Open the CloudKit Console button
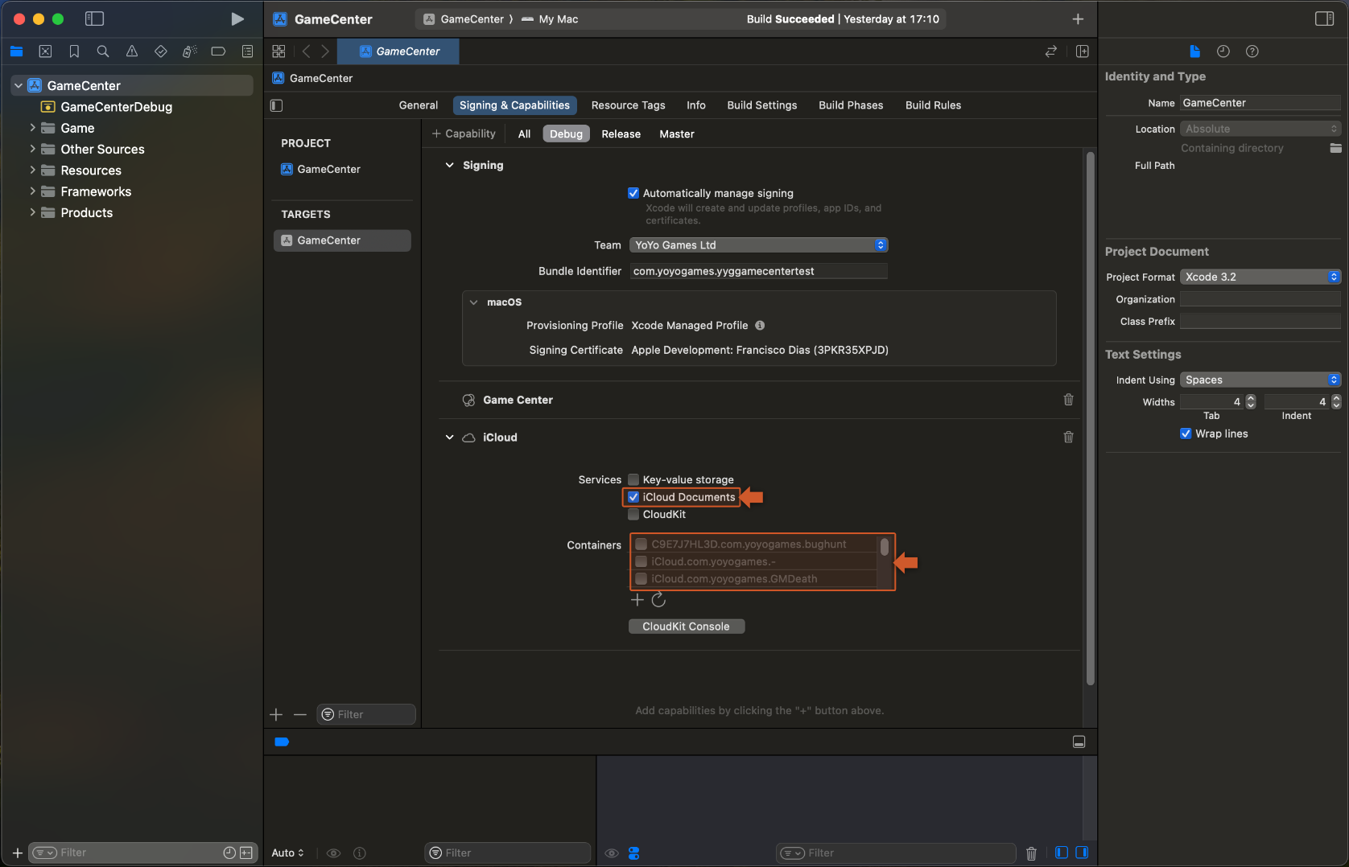Screen dimensions: 1349x867 click(687, 627)
